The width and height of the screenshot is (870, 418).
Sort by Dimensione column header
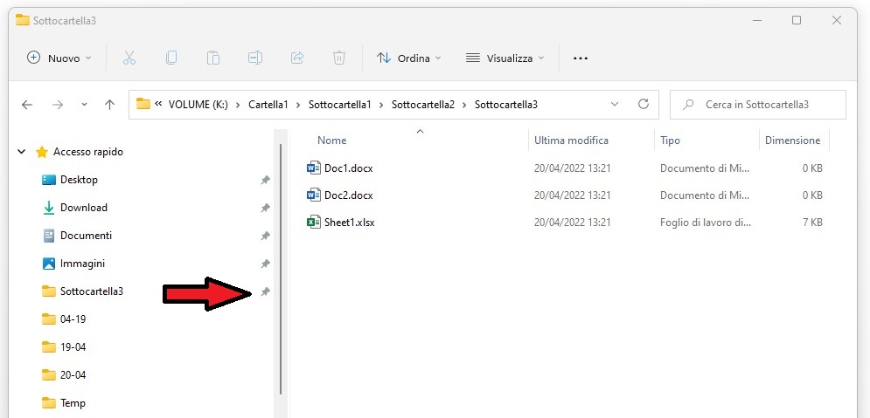coord(793,140)
